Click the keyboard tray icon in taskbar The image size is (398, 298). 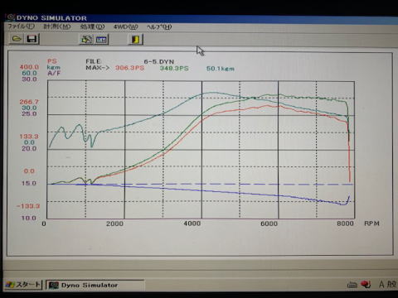point(352,285)
